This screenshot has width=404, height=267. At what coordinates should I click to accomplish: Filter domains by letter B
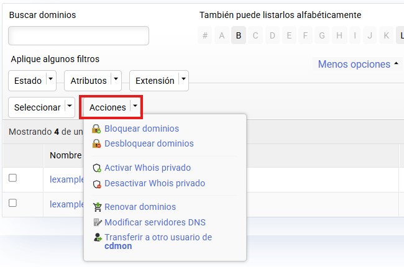(237, 36)
